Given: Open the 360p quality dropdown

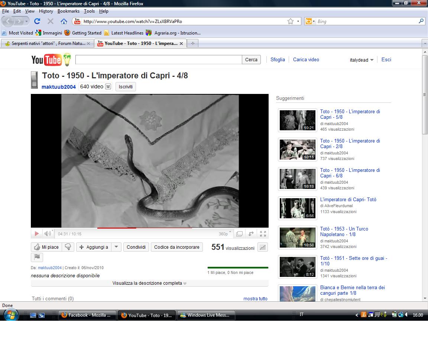Looking at the screenshot, I should (225, 234).
